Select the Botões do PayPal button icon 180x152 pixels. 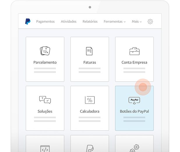[134, 100]
